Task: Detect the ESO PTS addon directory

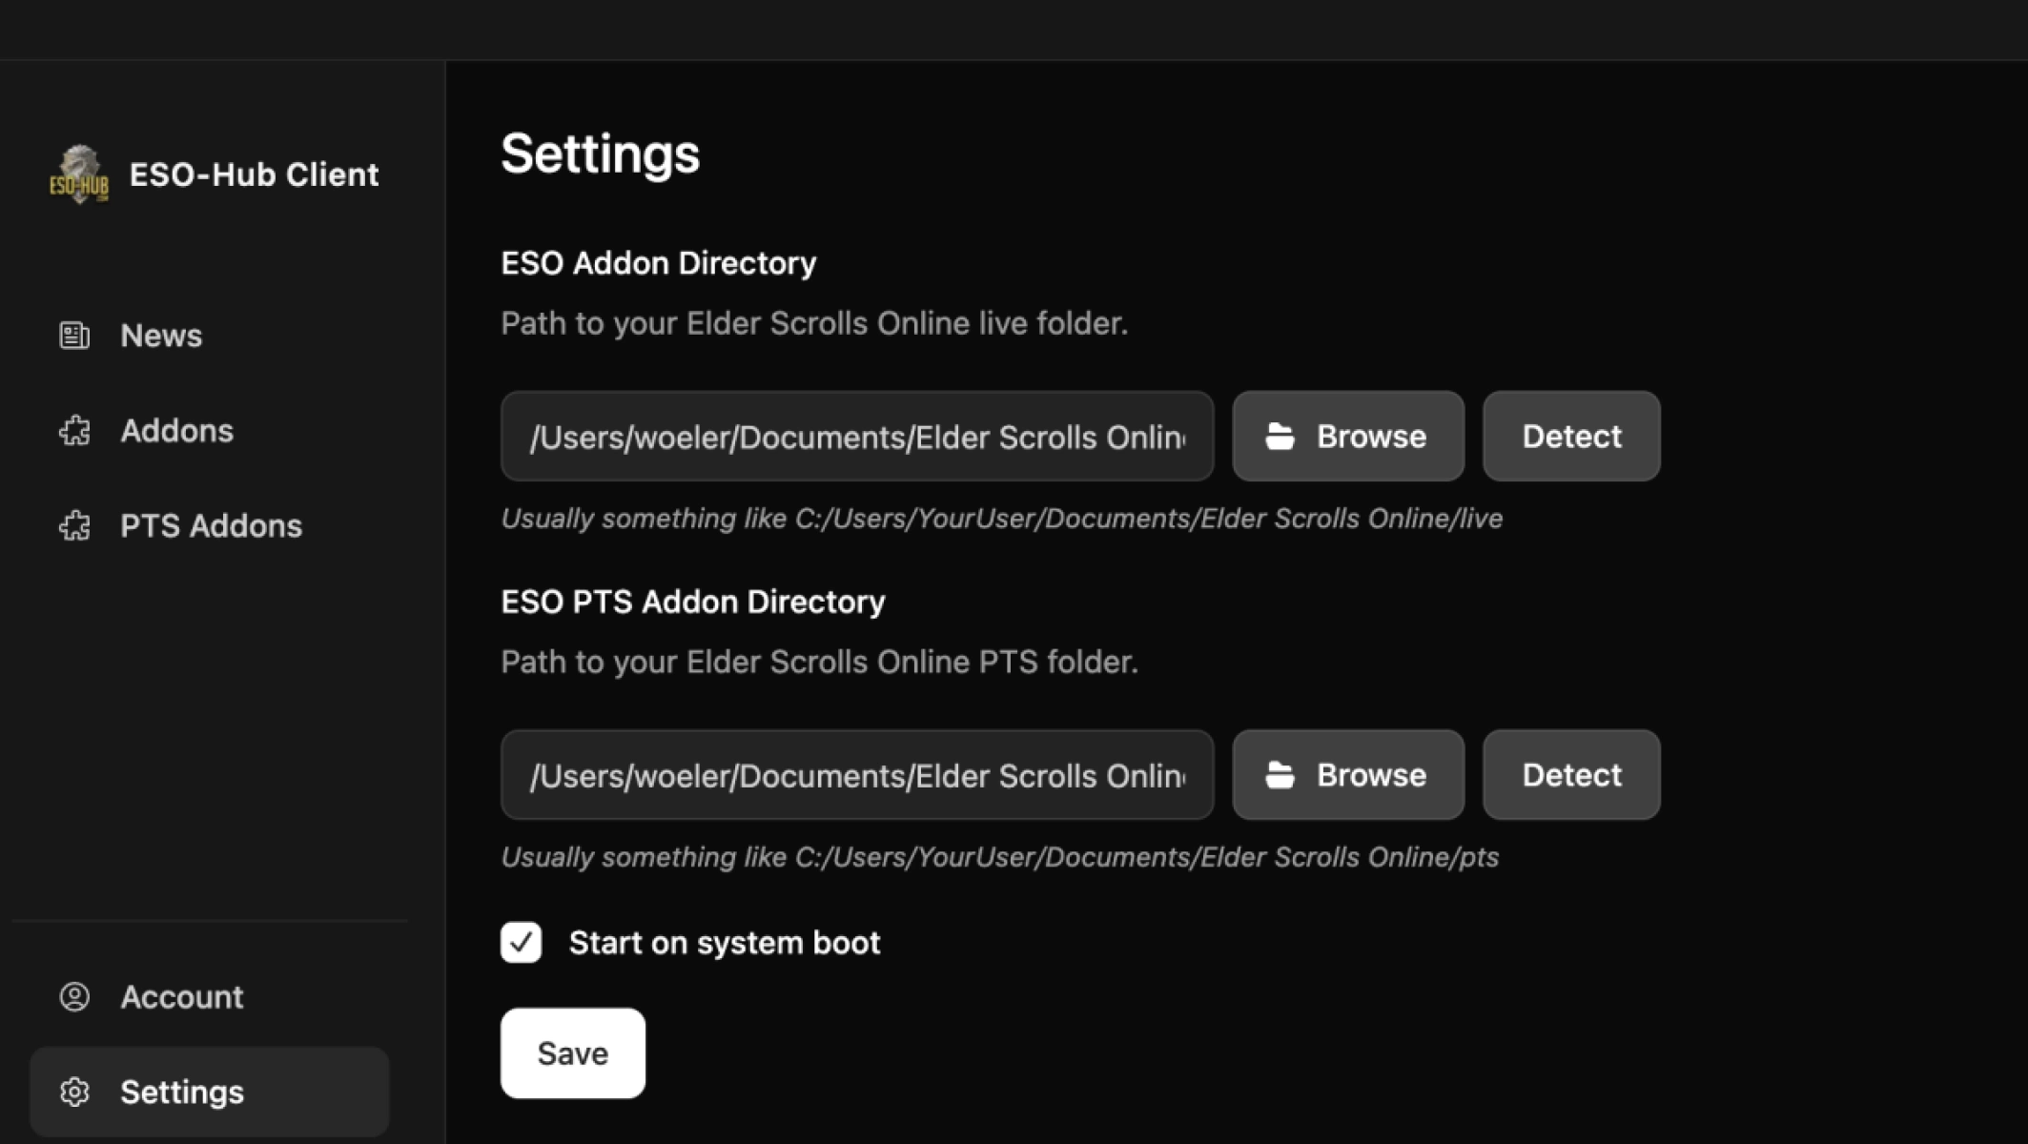Action: point(1571,775)
